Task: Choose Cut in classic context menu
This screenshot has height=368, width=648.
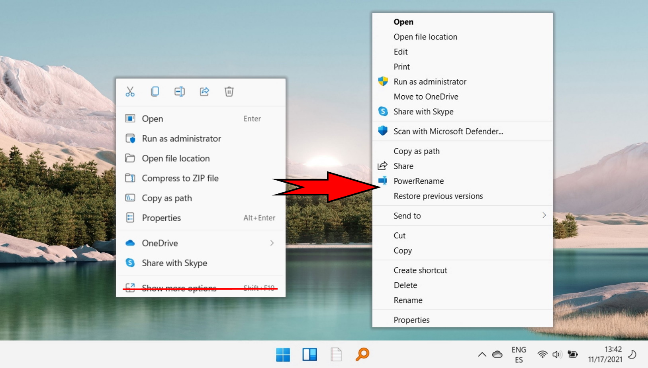Action: click(x=462, y=236)
